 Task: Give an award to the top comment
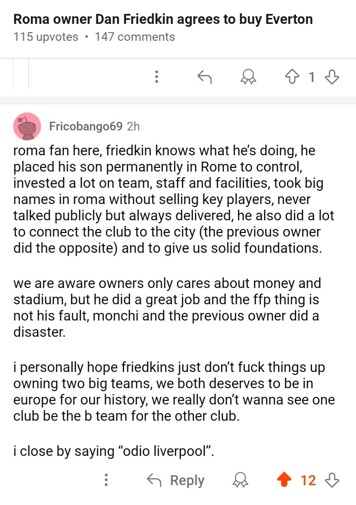point(248,77)
